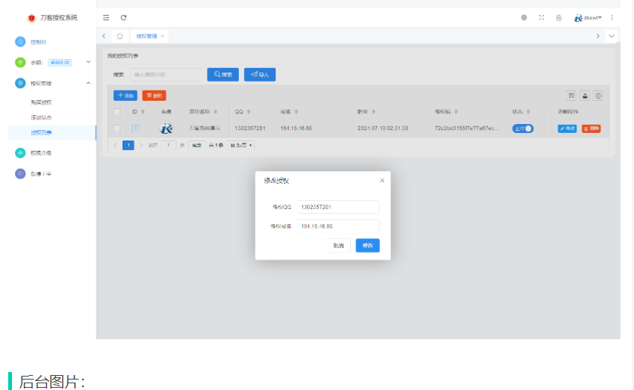The image size is (634, 390).
Task: Open the column filter icon above table
Action: point(571,96)
